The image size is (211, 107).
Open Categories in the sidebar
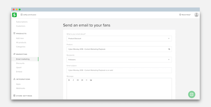21,47
